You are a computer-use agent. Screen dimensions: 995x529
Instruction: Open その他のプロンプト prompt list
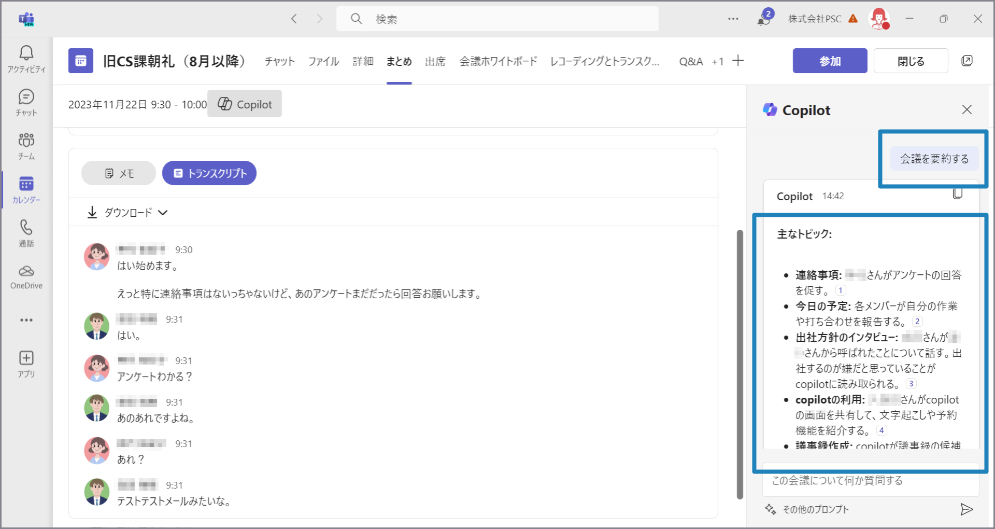click(807, 509)
